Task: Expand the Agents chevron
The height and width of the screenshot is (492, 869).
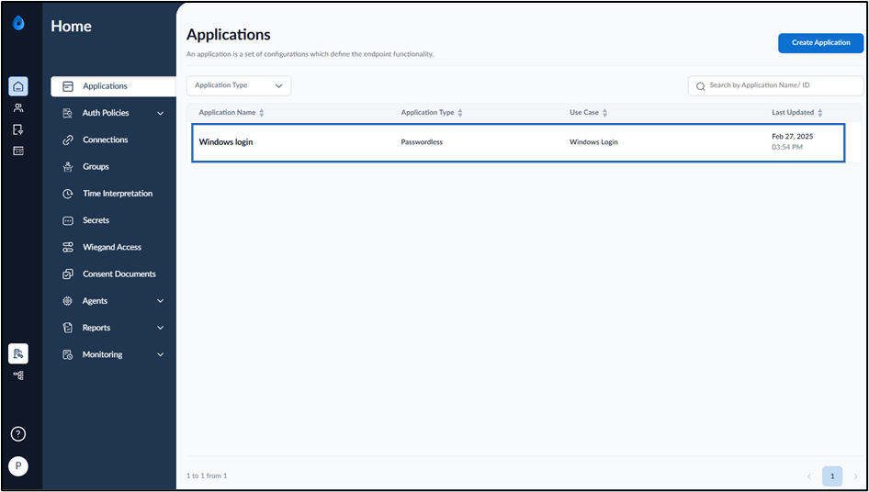Action: 161,301
